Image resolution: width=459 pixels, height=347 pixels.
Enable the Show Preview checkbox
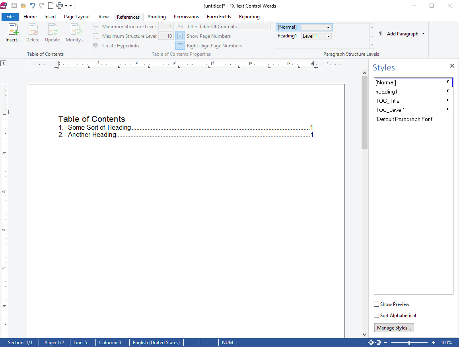[x=376, y=304]
